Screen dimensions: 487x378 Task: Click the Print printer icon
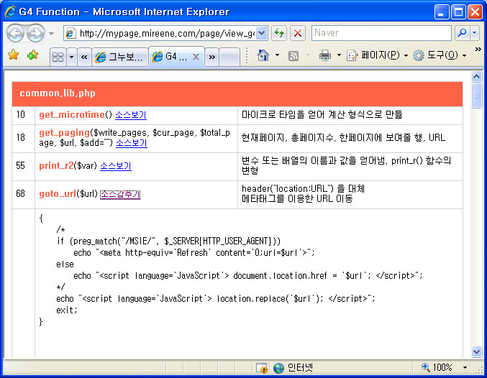pos(325,55)
